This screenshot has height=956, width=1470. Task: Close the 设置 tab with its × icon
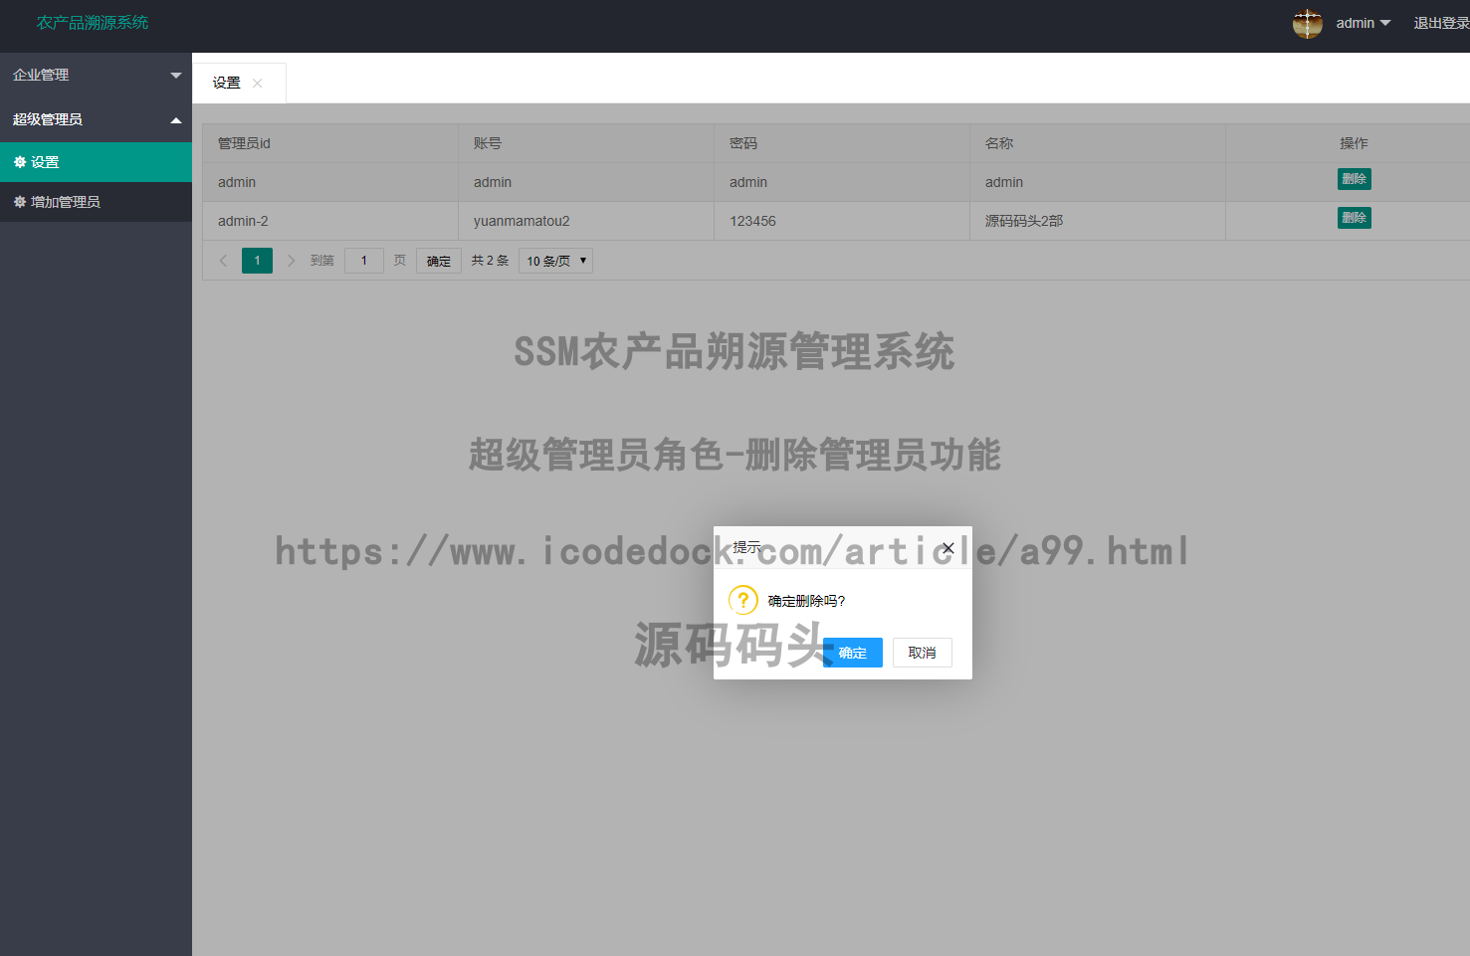point(257,83)
